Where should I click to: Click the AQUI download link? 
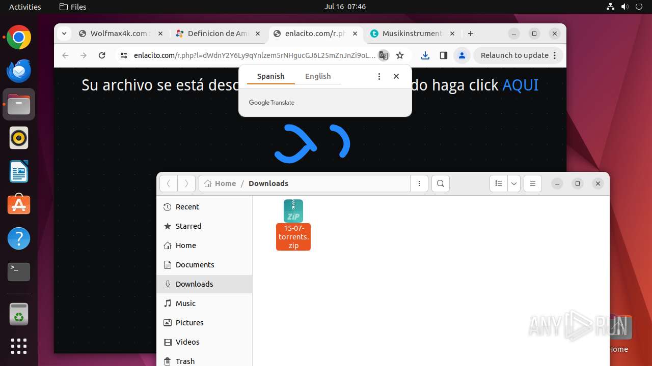click(x=520, y=85)
